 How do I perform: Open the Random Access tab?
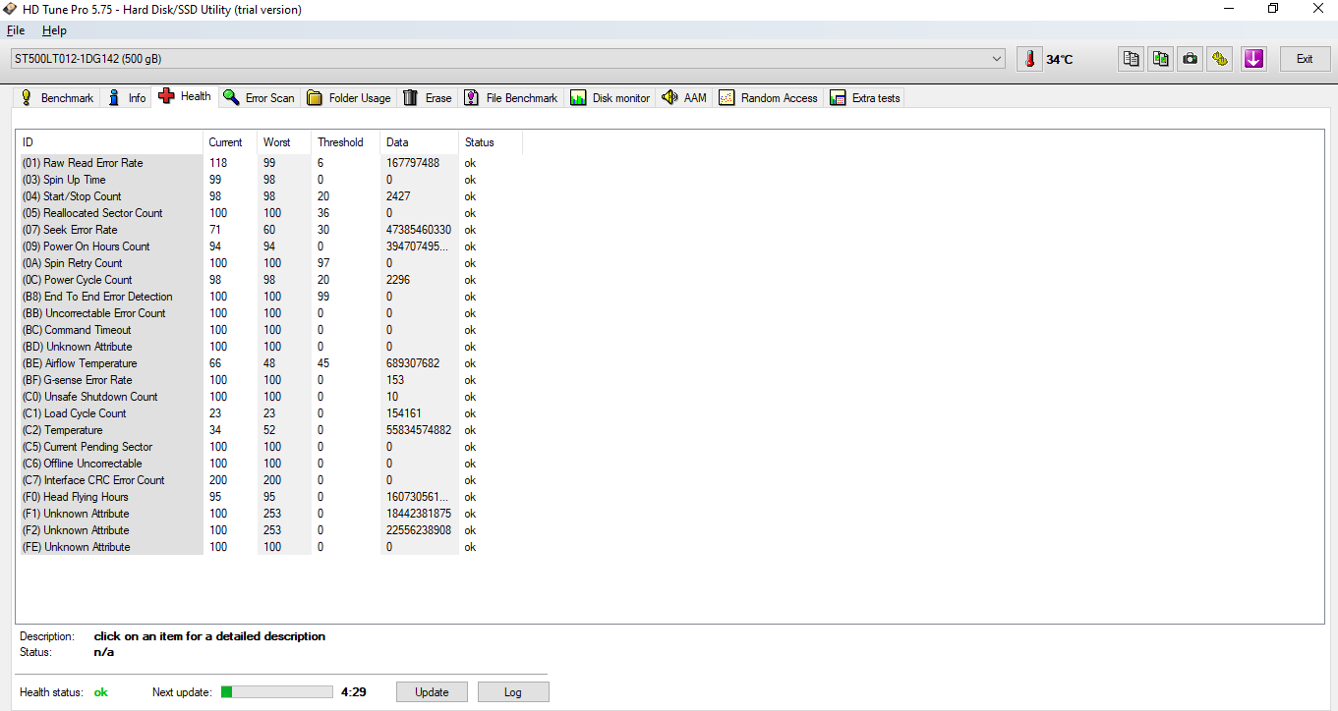click(769, 97)
